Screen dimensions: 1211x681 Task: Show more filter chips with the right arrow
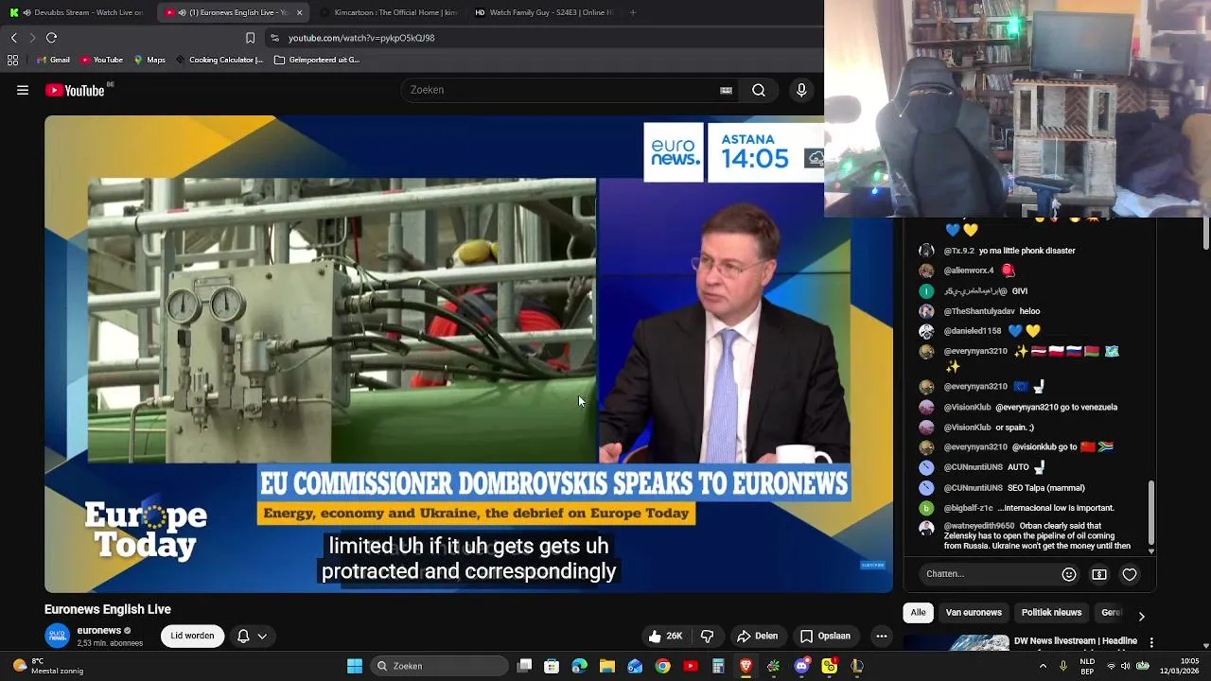tap(1141, 616)
